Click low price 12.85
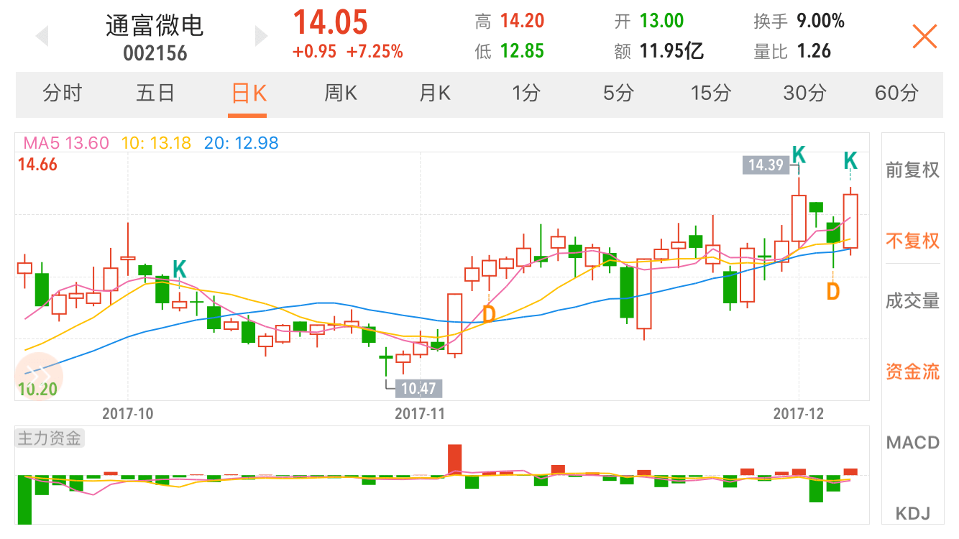Viewport: 959px width, 539px height. 523,51
